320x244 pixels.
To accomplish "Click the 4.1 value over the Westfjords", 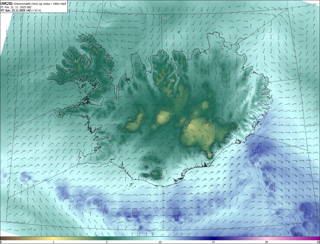I will 76,61.
